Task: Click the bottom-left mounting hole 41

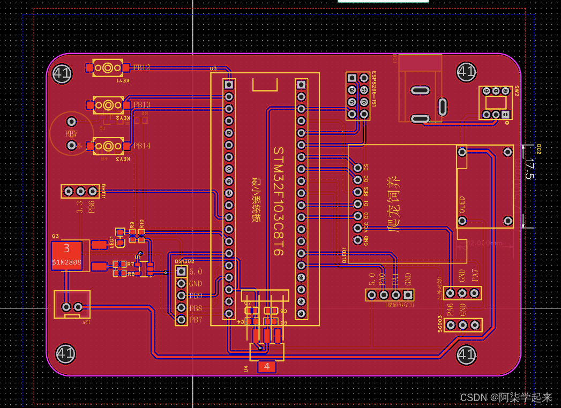Action: coord(65,353)
